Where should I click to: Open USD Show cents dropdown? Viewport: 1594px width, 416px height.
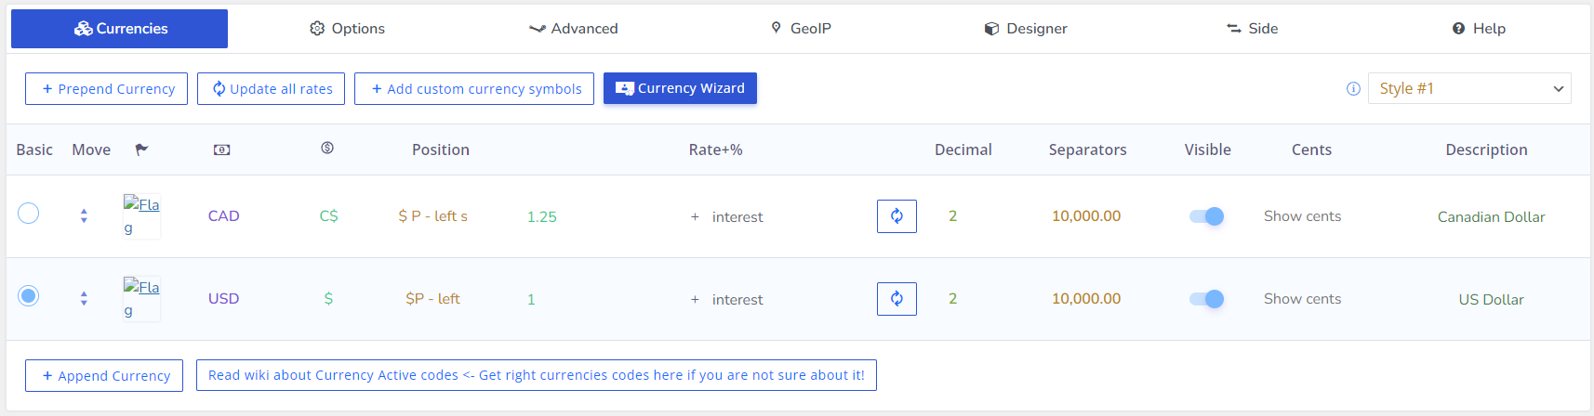pos(1302,299)
